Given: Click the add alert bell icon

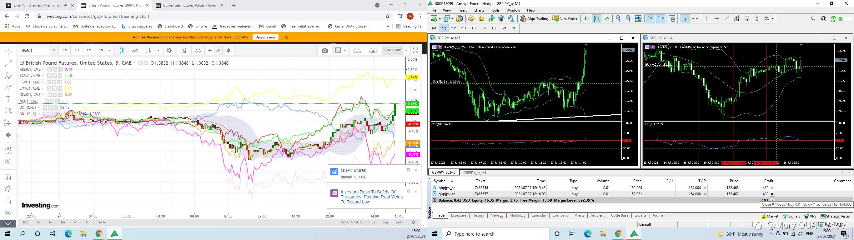Looking at the screenshot, I should pos(229,50).
